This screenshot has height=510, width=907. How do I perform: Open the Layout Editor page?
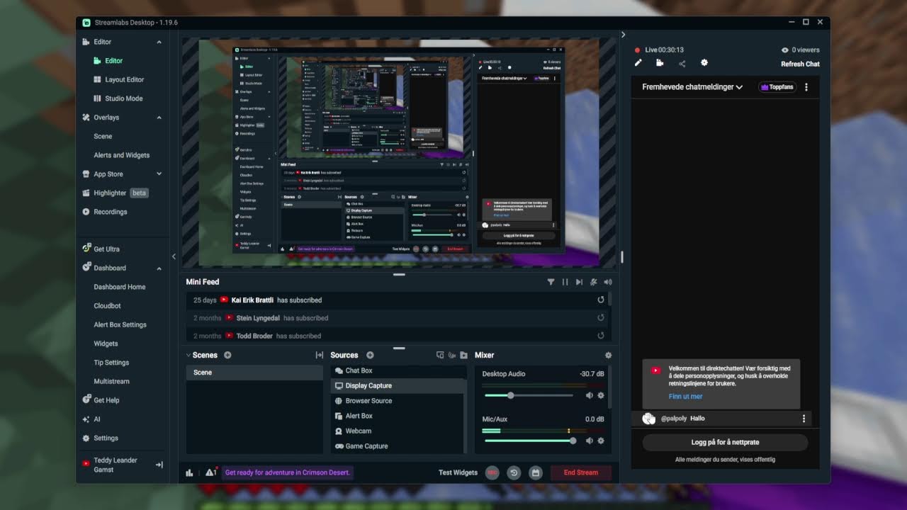[x=124, y=79]
